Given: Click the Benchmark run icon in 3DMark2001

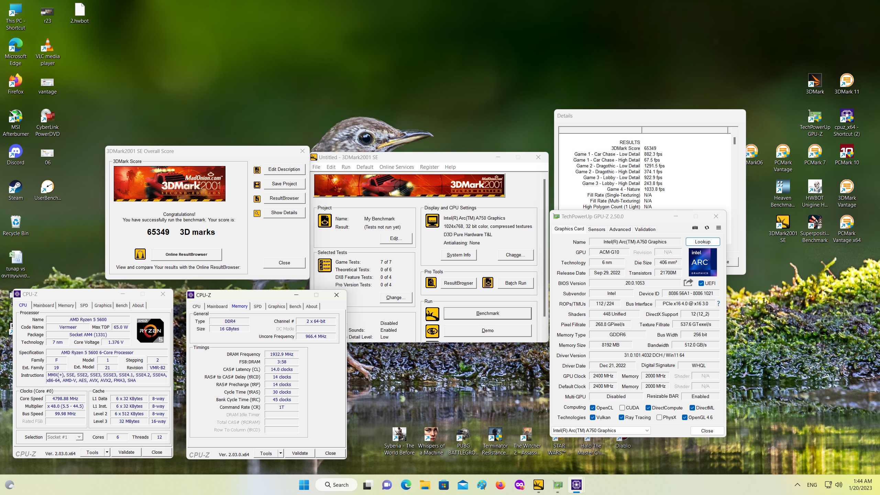Looking at the screenshot, I should coord(432,314).
